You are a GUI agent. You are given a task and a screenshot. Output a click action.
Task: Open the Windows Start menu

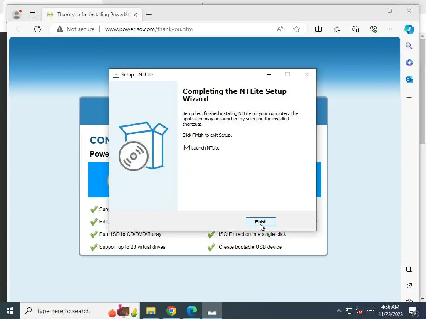click(x=10, y=311)
